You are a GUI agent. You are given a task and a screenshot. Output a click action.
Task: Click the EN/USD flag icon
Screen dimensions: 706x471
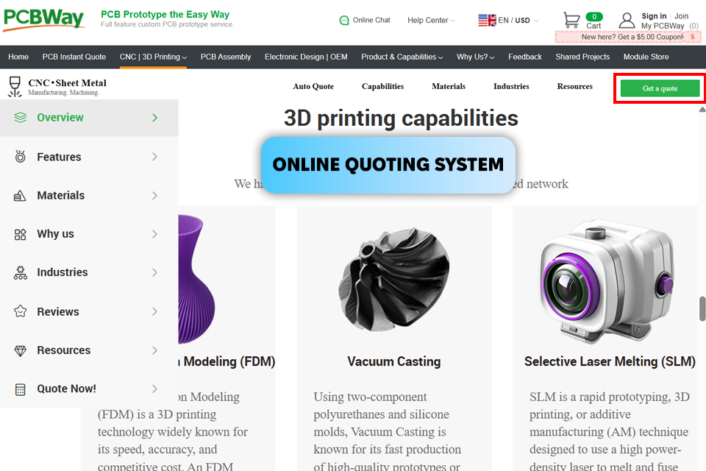(x=487, y=21)
